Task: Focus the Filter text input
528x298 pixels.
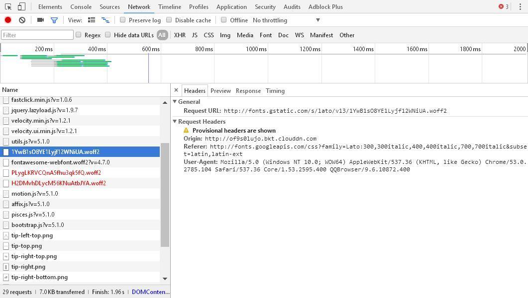Action: (x=37, y=35)
